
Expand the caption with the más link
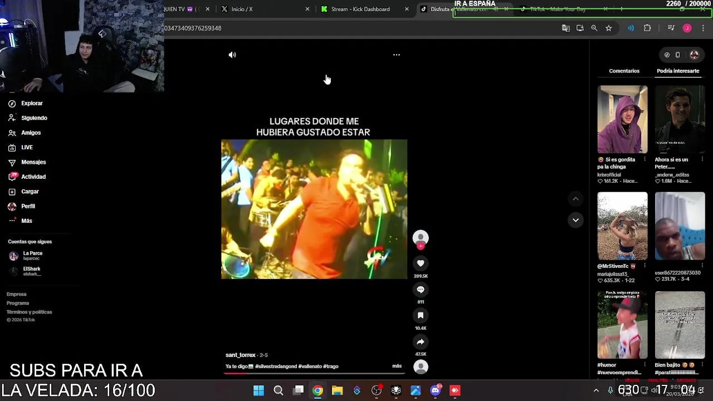(397, 366)
